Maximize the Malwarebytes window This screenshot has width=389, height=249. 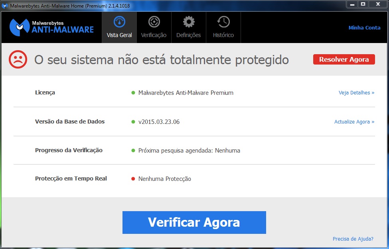coord(363,4)
